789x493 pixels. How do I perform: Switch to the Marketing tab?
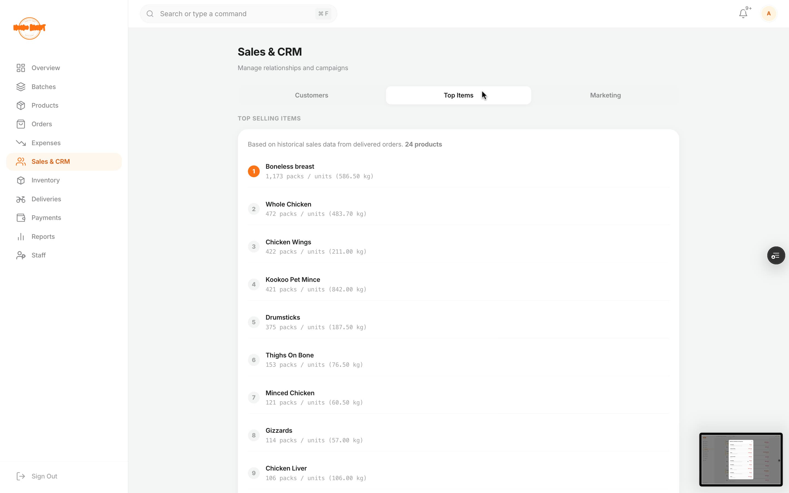pos(605,95)
